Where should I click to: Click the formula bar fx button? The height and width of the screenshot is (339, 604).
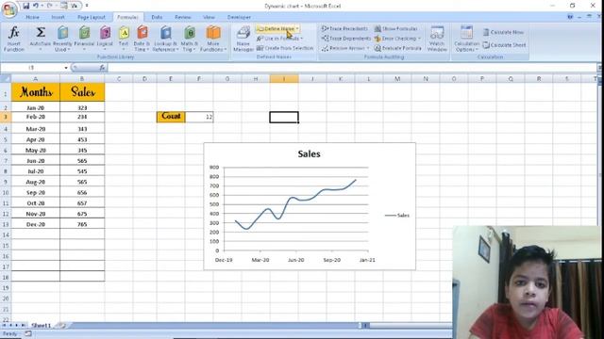(102, 68)
